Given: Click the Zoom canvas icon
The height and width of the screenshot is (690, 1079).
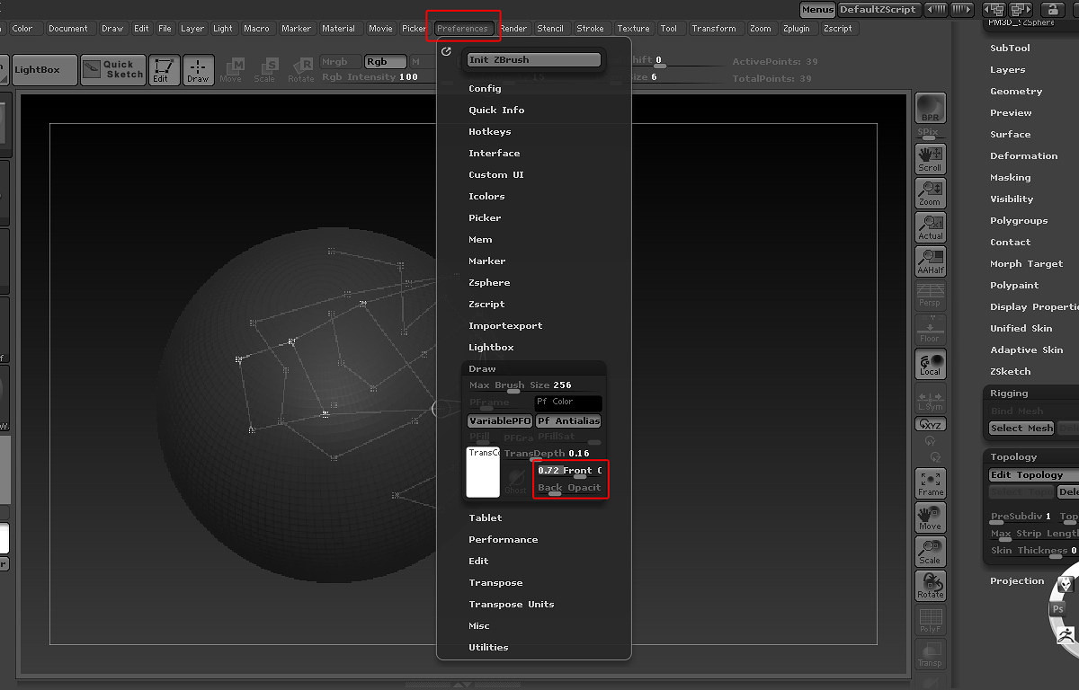Looking at the screenshot, I should tap(930, 193).
